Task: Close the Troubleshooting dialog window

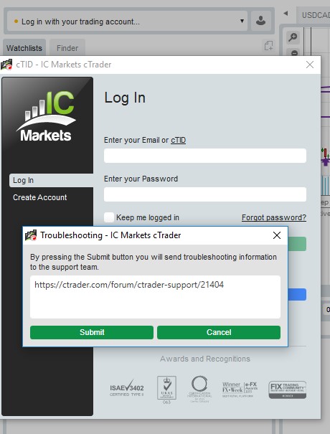Action: (x=277, y=235)
